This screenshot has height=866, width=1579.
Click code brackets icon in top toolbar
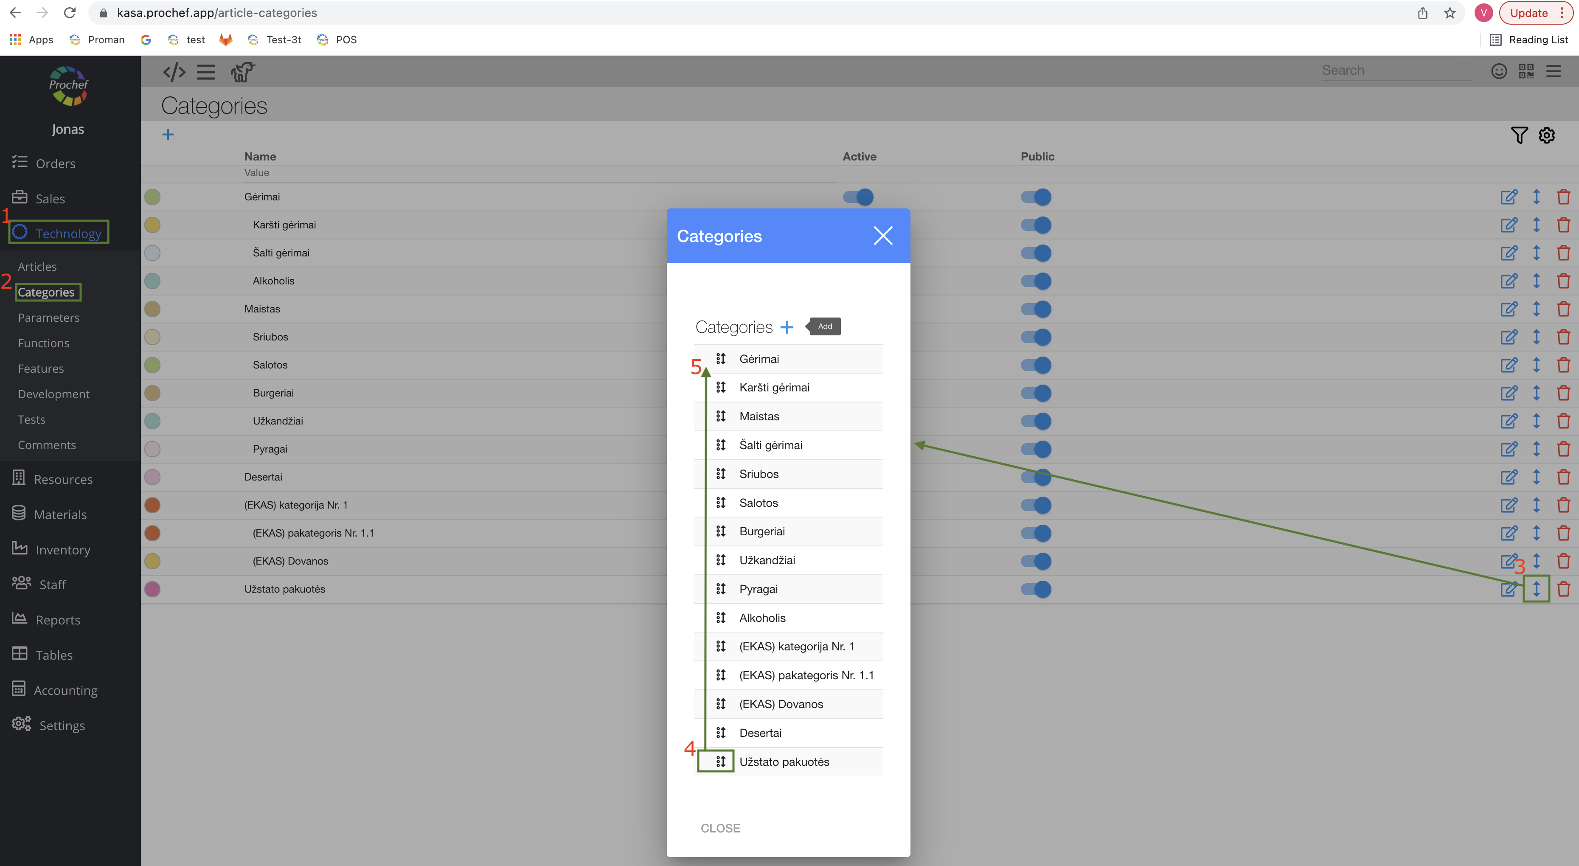[x=174, y=72]
